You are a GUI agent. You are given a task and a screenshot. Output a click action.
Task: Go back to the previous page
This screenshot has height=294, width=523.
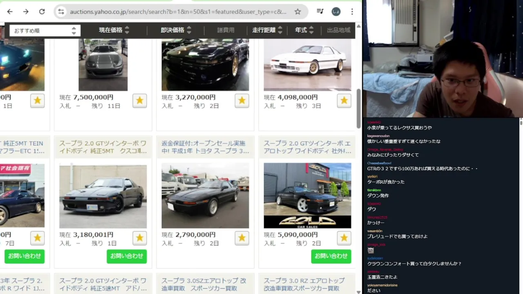(10, 11)
